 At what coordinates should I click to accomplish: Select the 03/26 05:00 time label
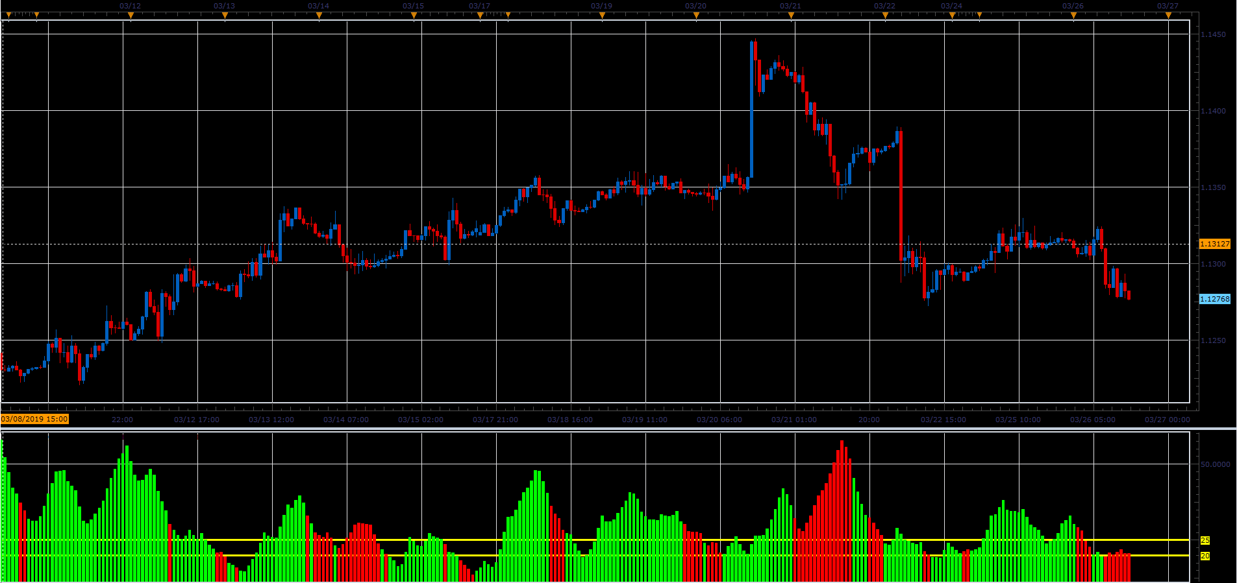1093,420
